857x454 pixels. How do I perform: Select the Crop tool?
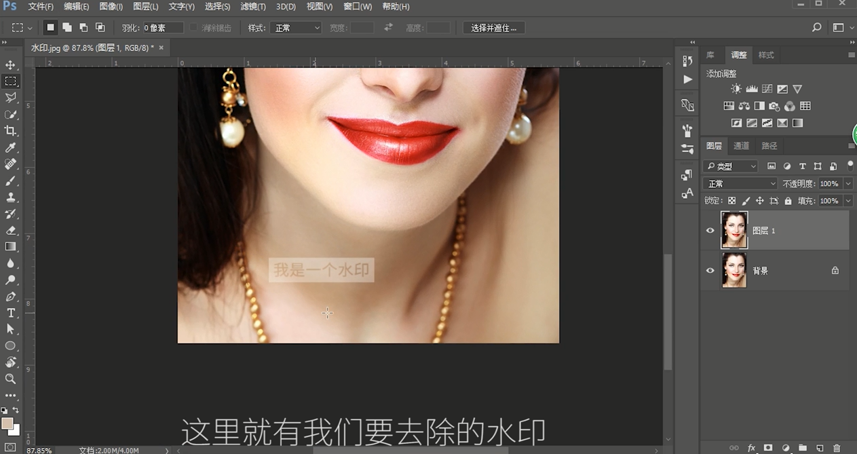10,131
